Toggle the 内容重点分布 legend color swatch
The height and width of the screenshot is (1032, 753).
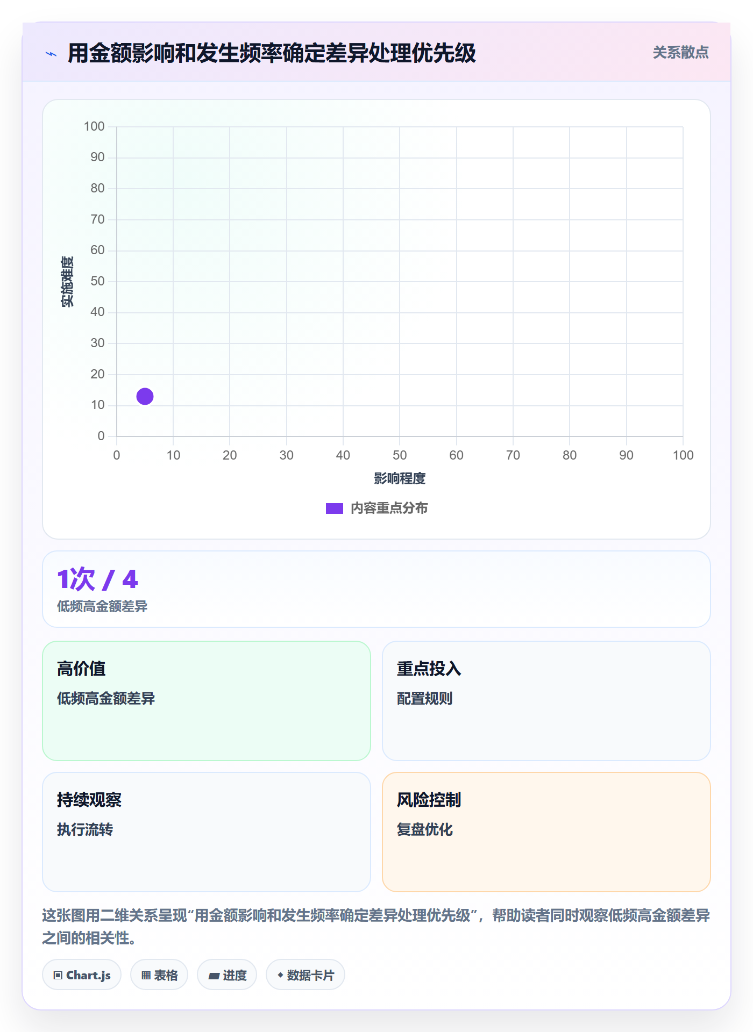coord(334,508)
